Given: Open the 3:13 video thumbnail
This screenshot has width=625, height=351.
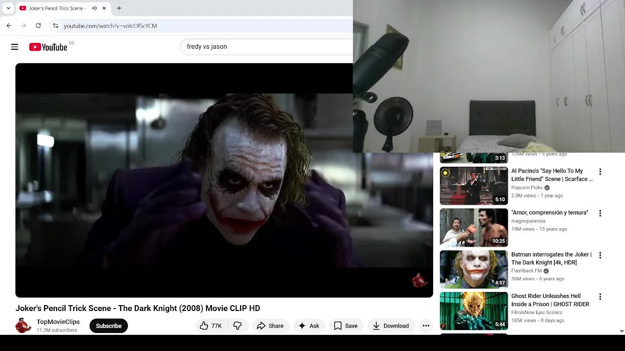Looking at the screenshot, I should (474, 158).
